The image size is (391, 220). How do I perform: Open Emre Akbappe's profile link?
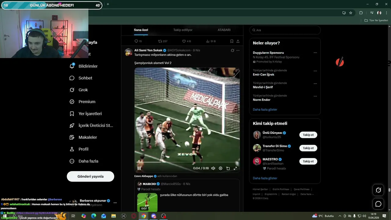144,176
